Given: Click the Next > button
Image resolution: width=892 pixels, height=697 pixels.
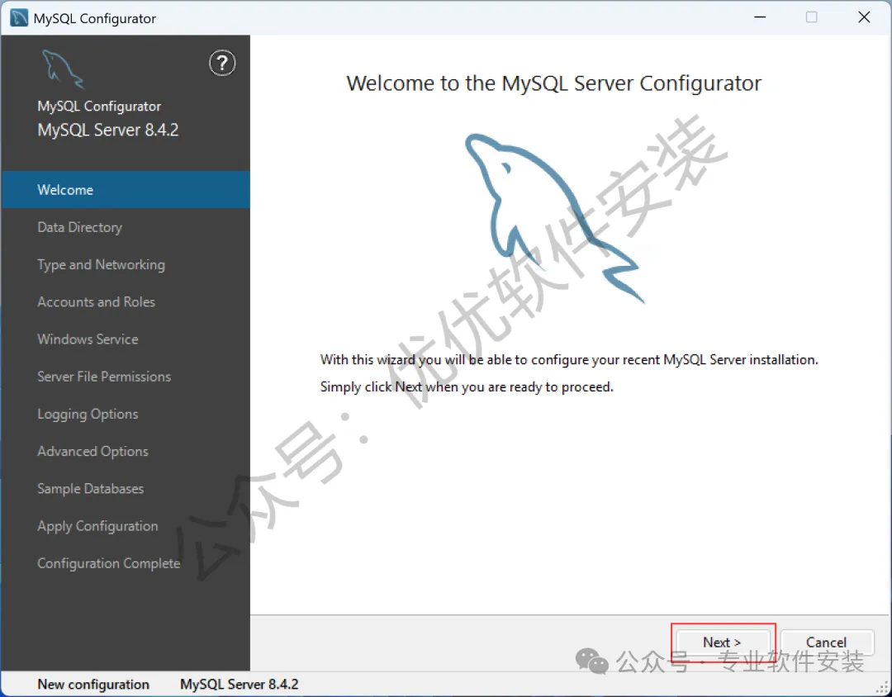Looking at the screenshot, I should [723, 642].
